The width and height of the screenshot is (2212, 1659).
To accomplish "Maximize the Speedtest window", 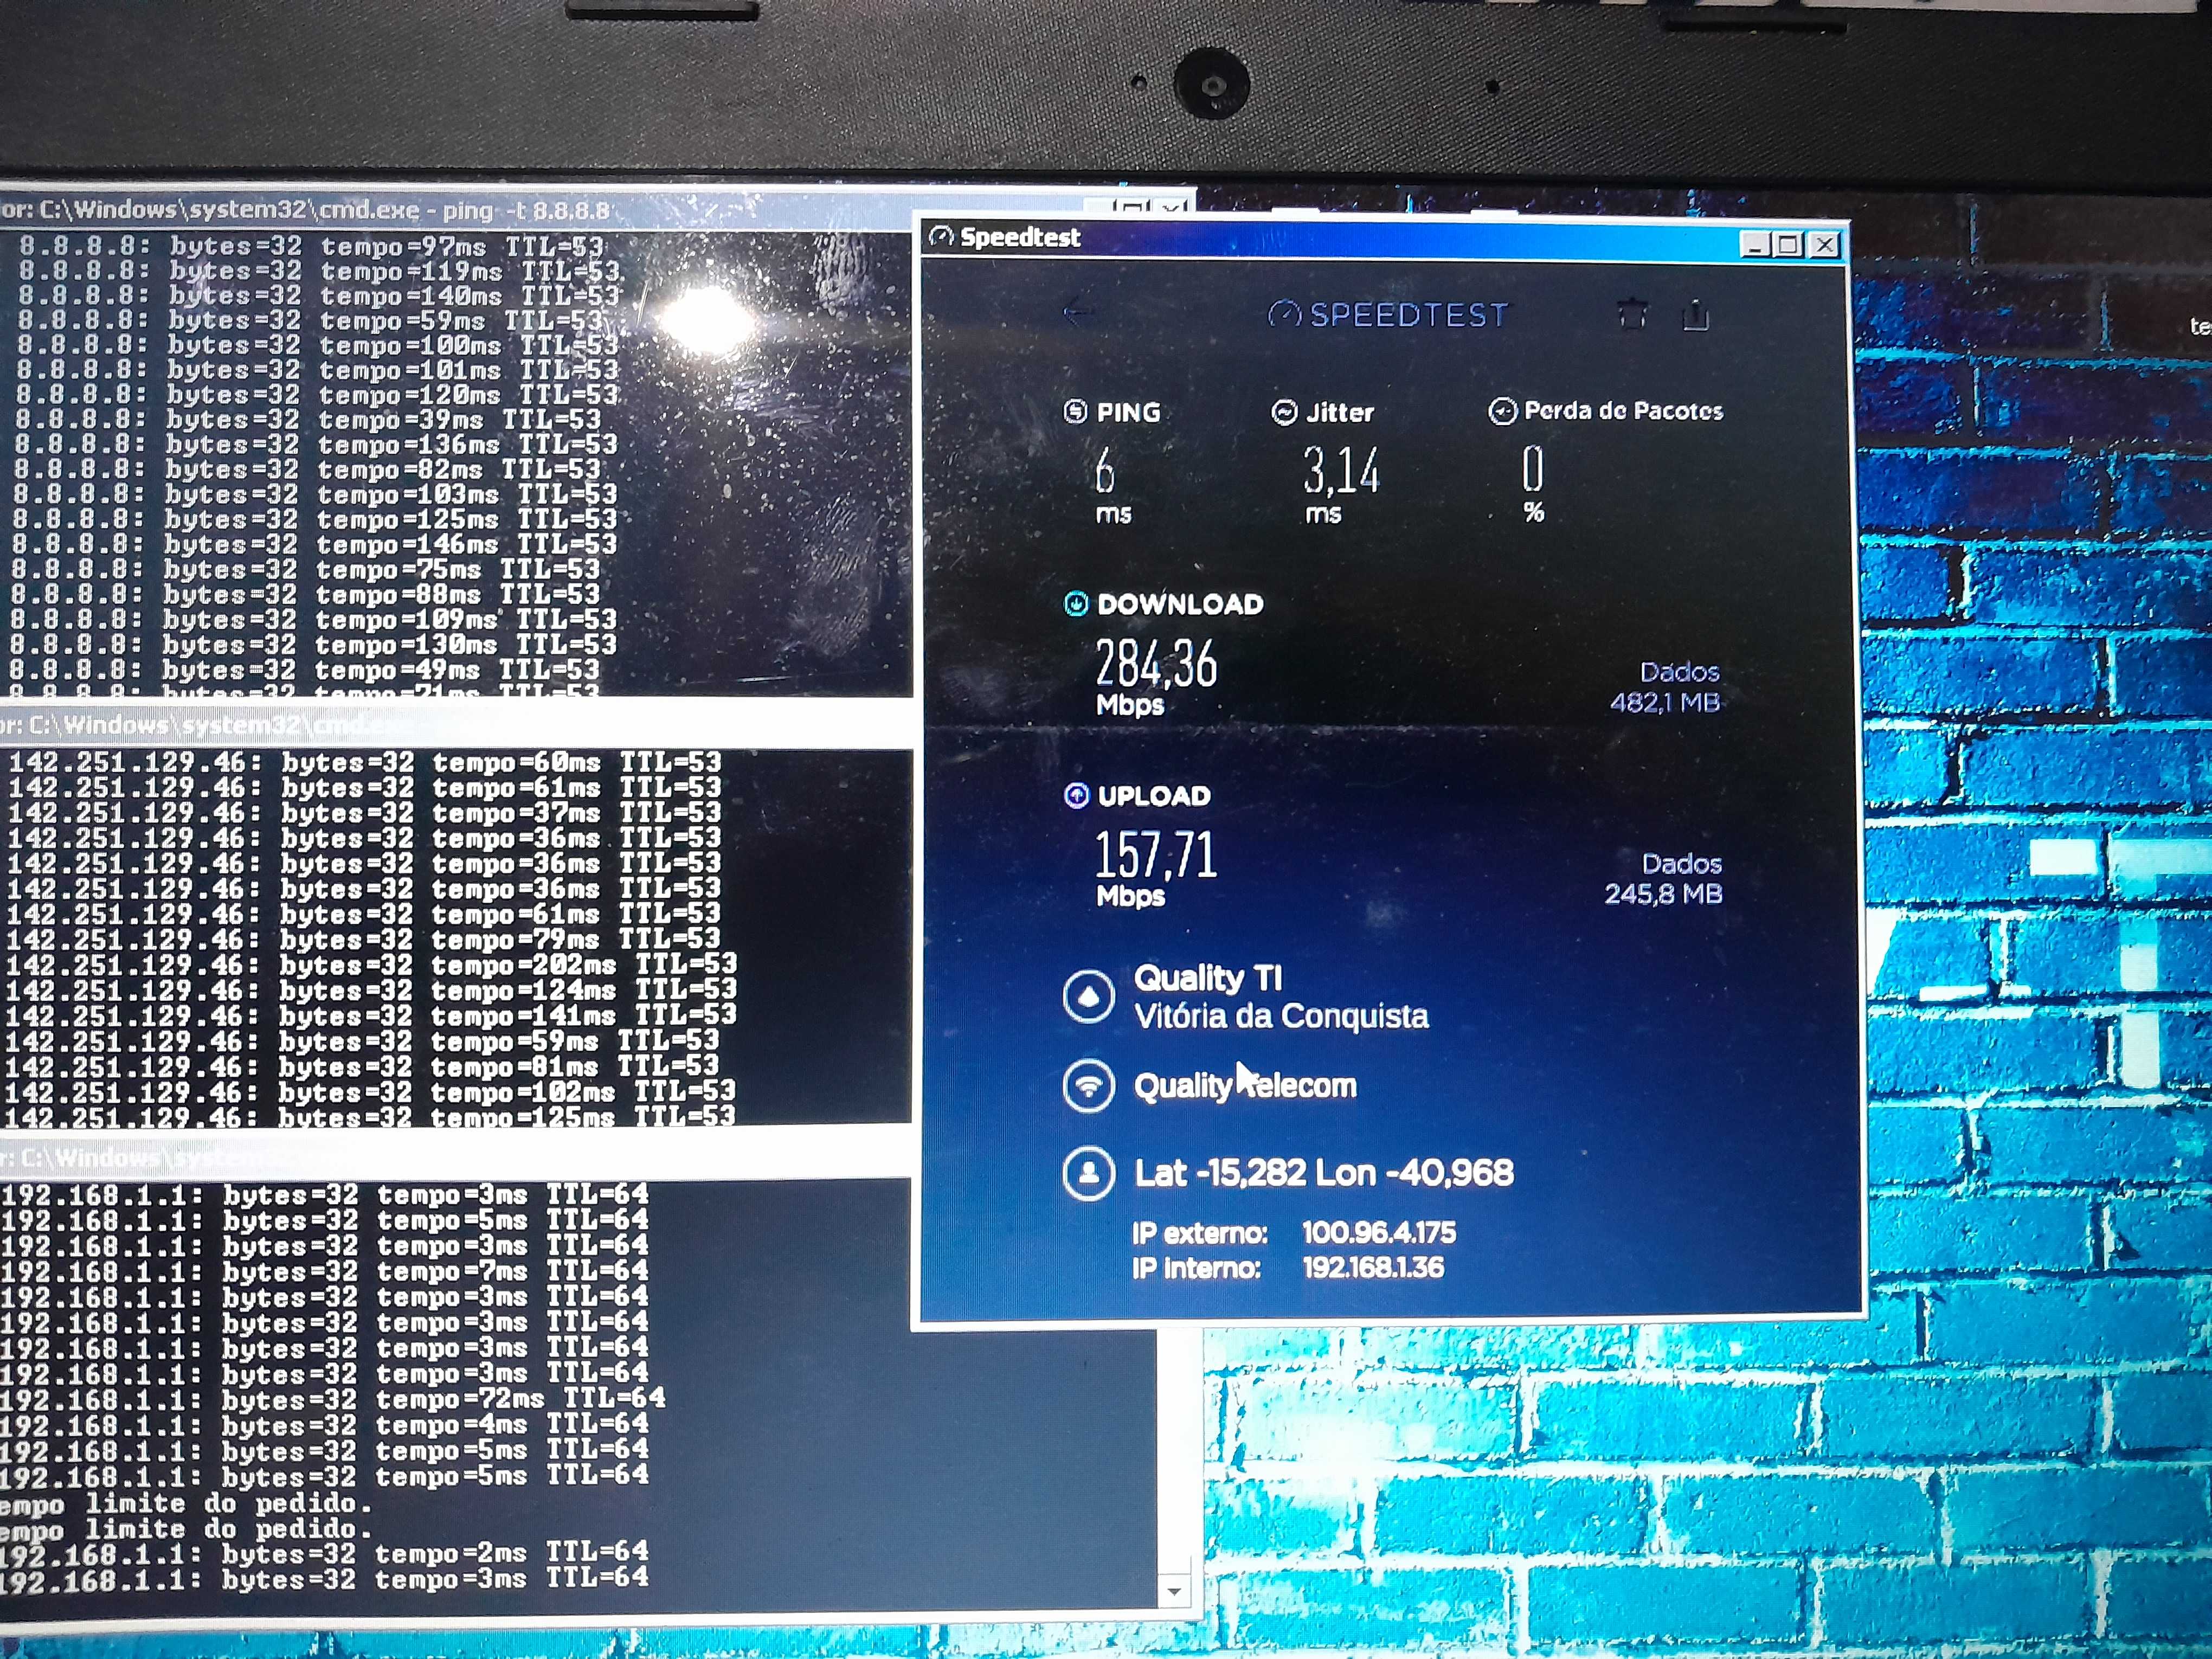I will (x=1789, y=244).
